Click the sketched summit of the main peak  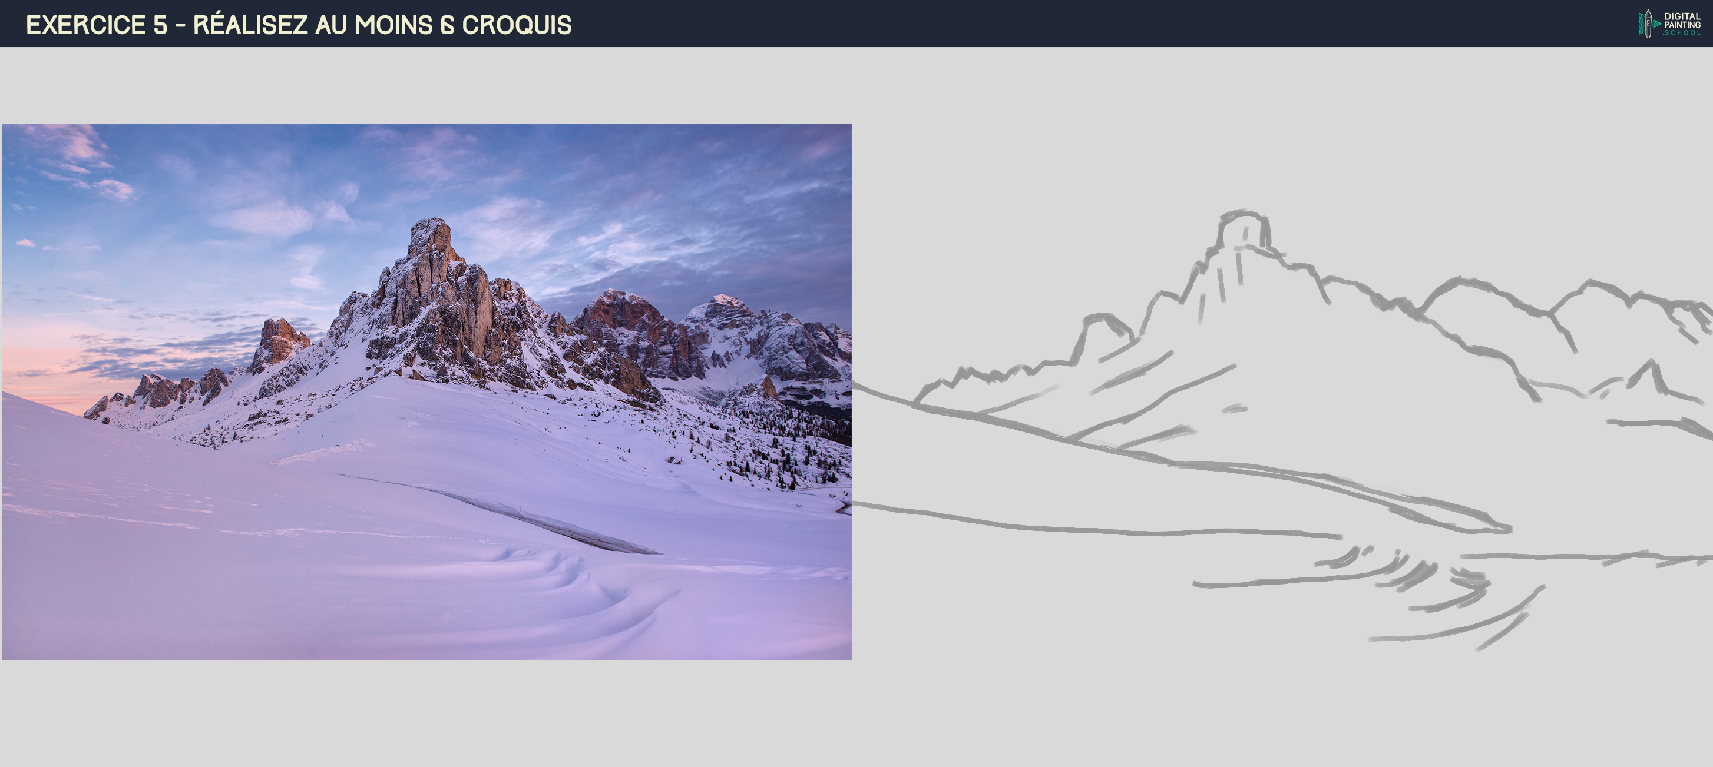click(1244, 230)
